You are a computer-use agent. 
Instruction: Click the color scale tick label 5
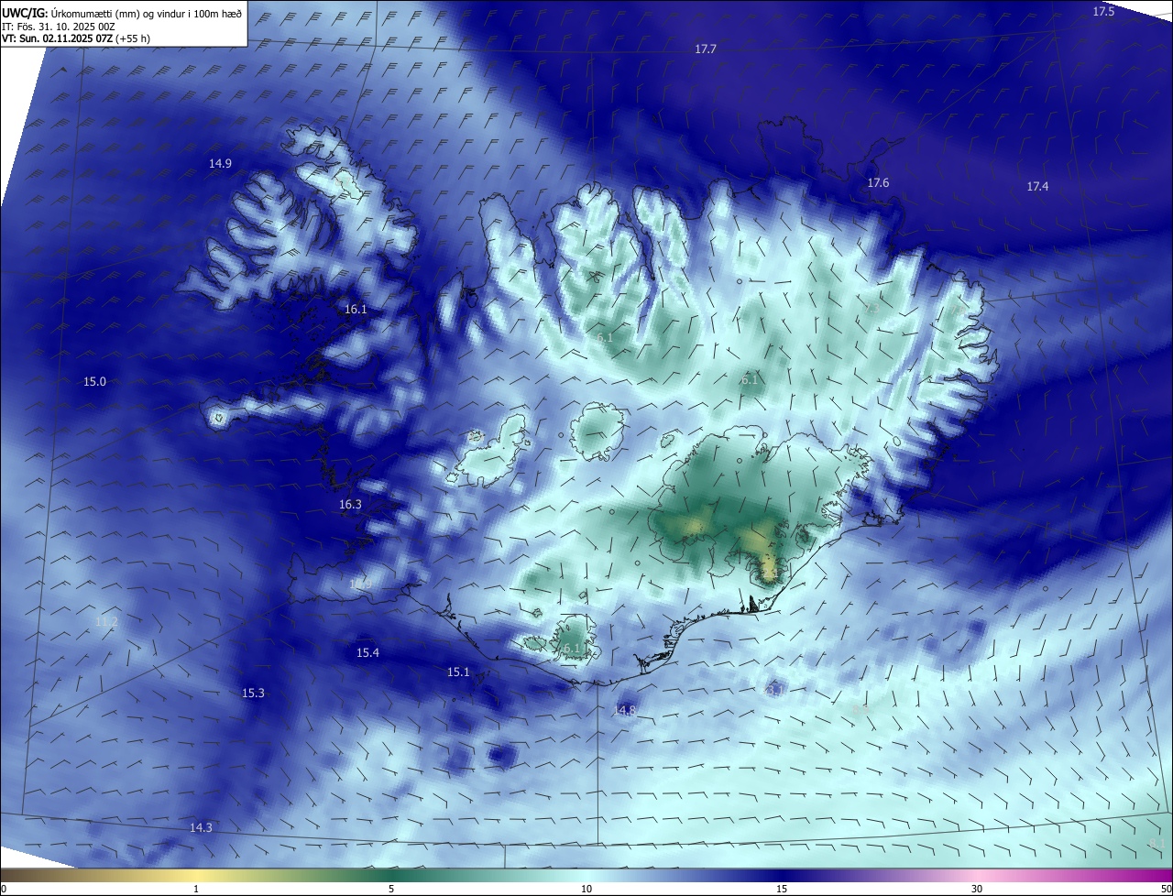[391, 890]
